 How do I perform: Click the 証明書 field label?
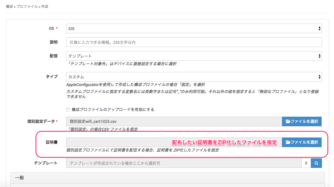51,142
